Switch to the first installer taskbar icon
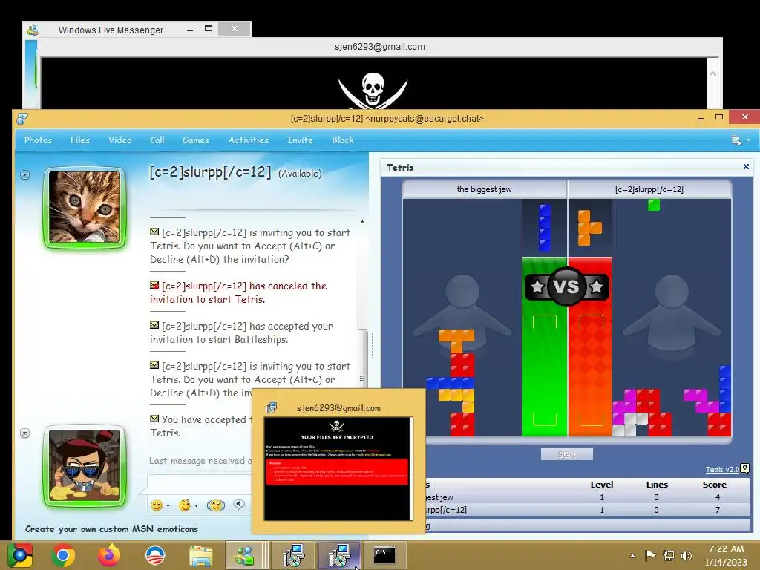This screenshot has height=570, width=760. (x=293, y=555)
